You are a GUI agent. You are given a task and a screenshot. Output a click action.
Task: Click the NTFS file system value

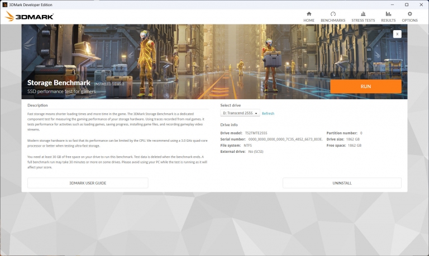point(247,146)
